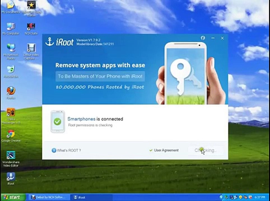Click the Version V1.7.9.2 label
Image resolution: width=270 pixels, height=201 pixels.
pos(88,40)
